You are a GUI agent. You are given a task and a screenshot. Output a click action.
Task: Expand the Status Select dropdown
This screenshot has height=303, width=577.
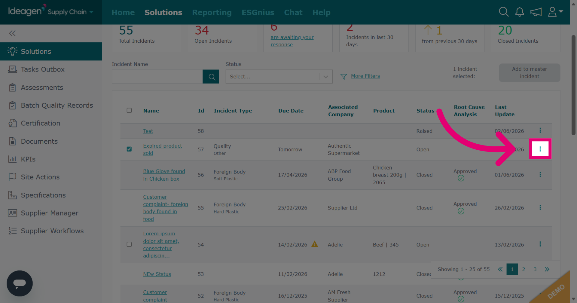[279, 77]
